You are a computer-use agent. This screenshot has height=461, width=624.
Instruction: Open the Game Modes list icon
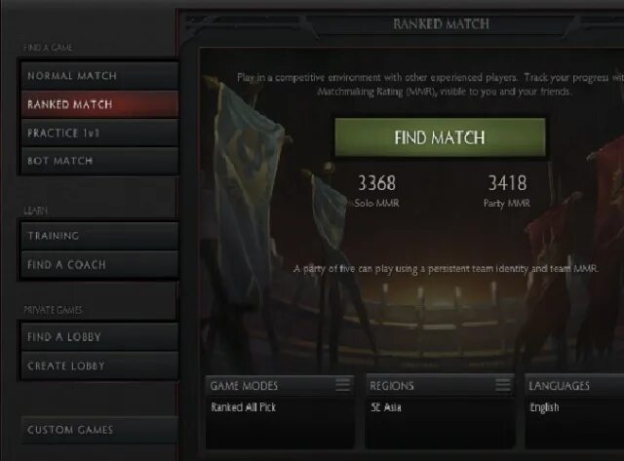click(342, 385)
